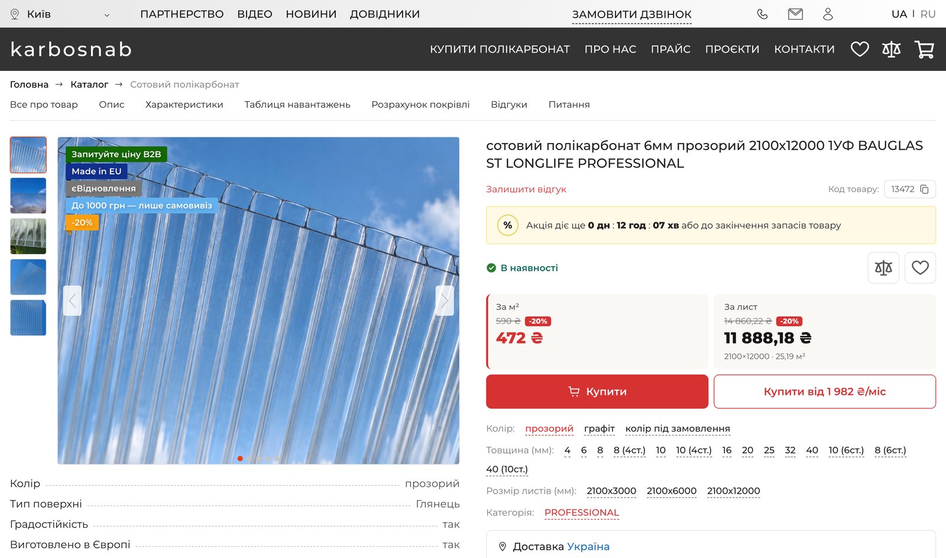
Task: Choose колір під замовлення option
Action: [678, 429]
